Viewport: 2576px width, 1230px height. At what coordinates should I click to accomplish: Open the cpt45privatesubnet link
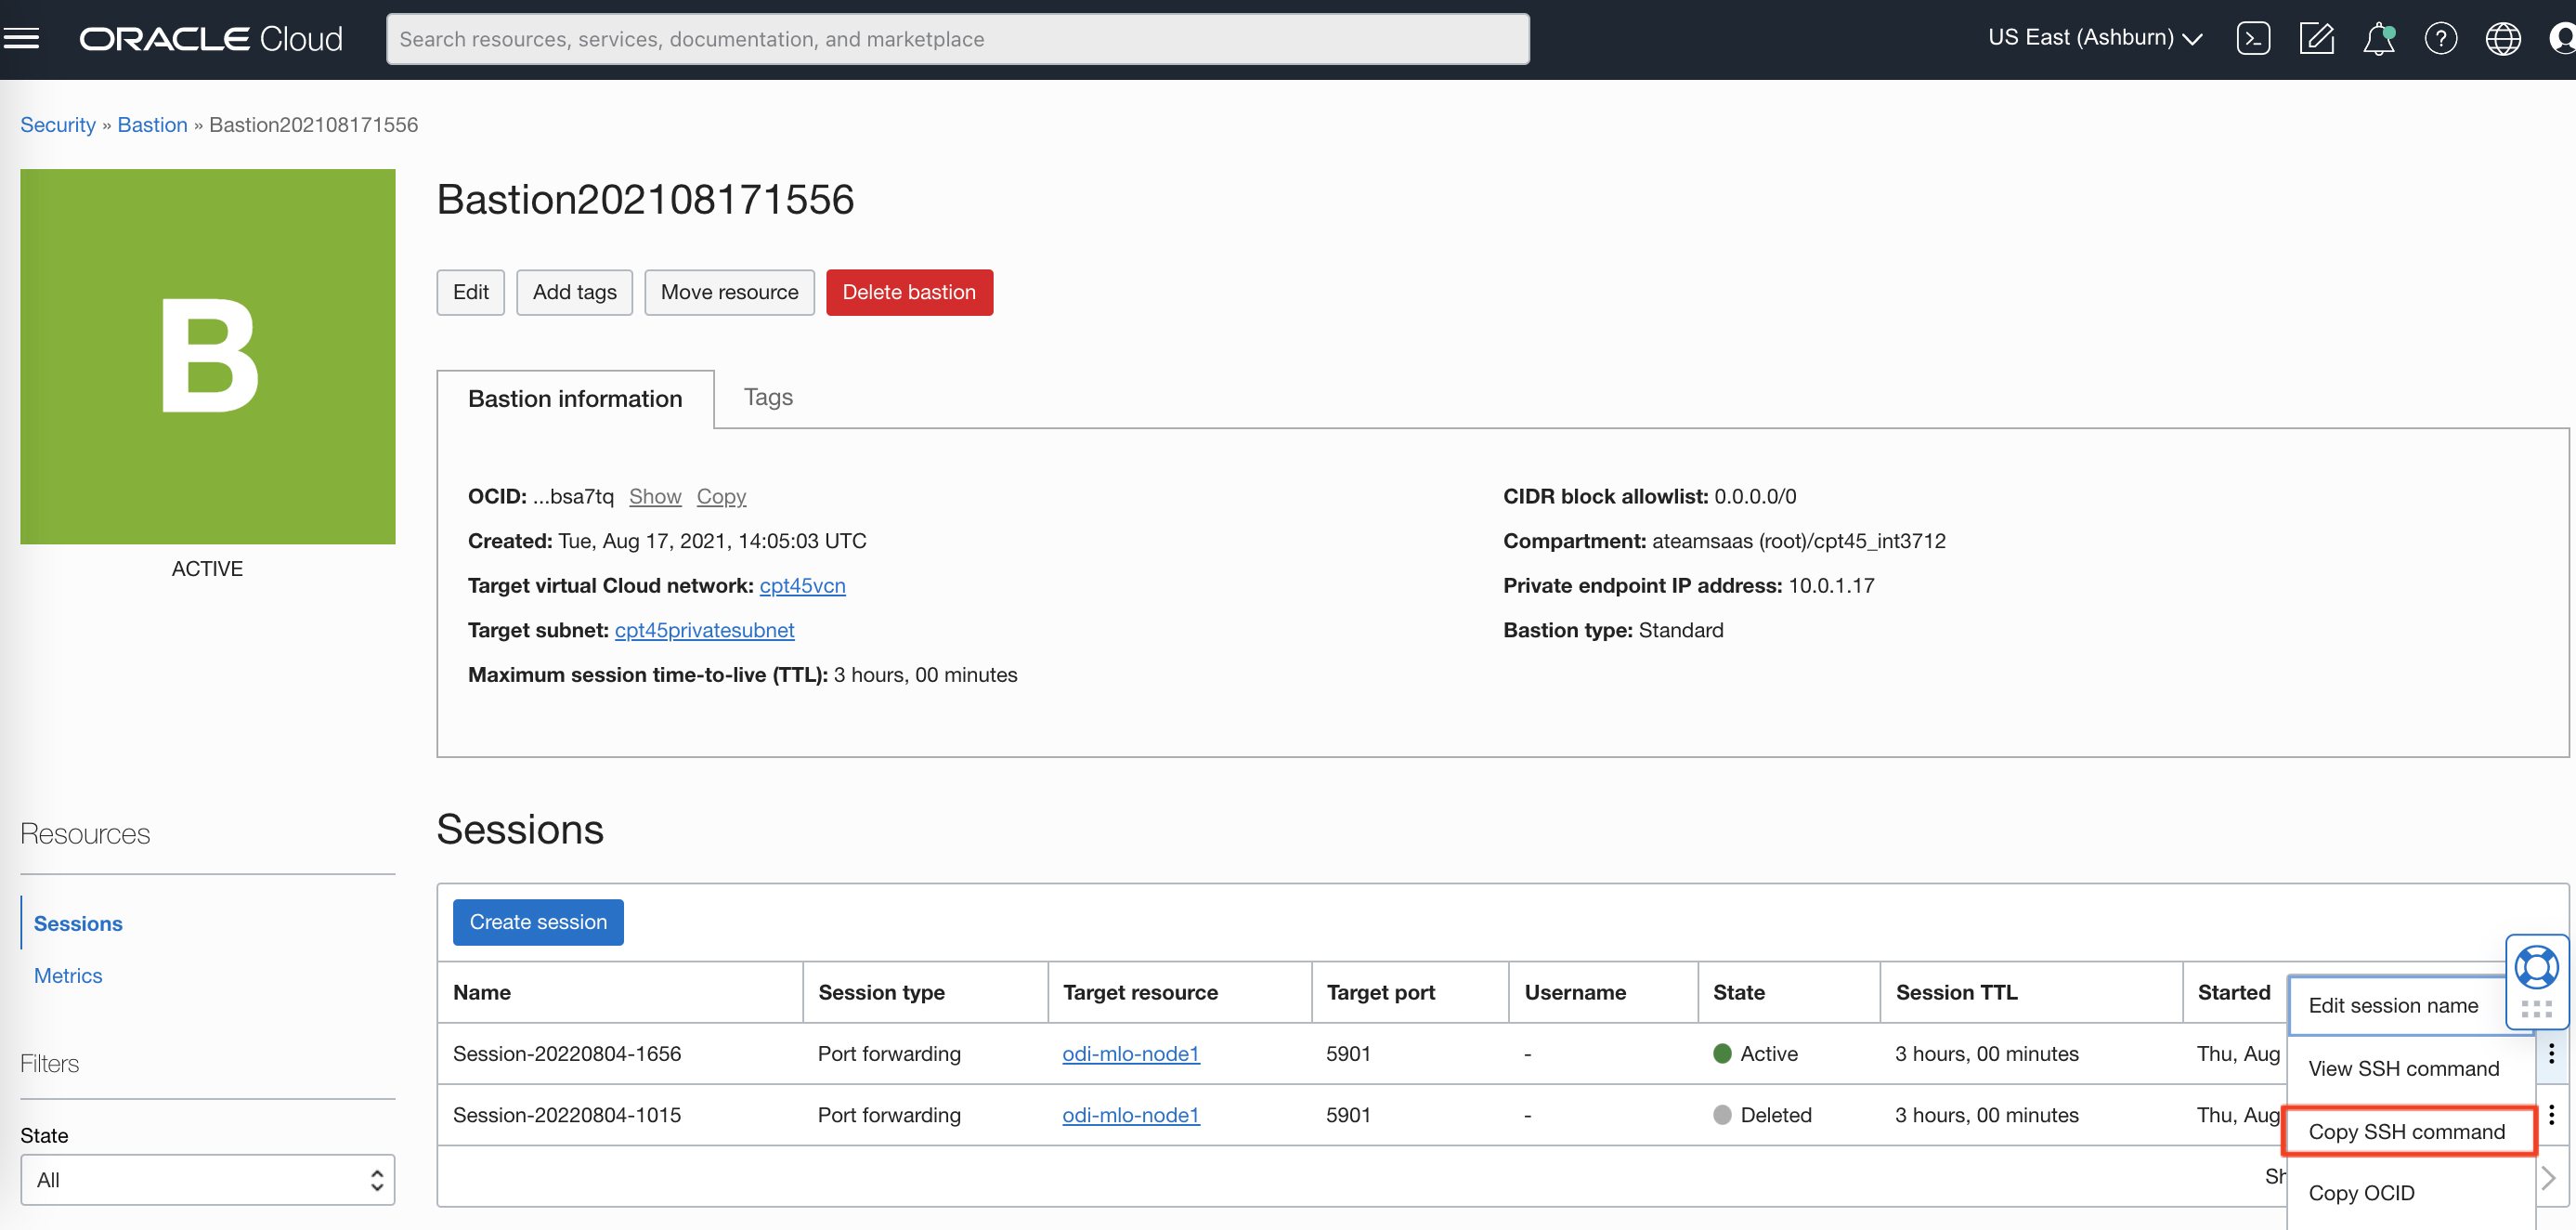[x=704, y=631]
